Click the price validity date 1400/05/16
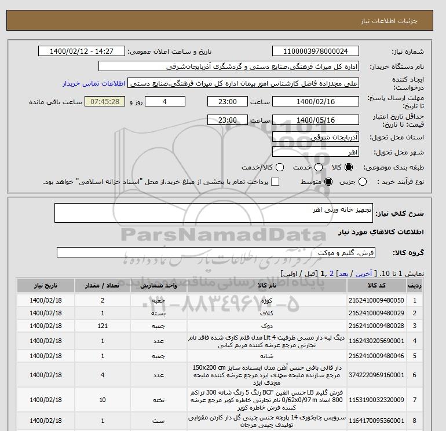The height and width of the screenshot is (431, 446). click(x=316, y=120)
